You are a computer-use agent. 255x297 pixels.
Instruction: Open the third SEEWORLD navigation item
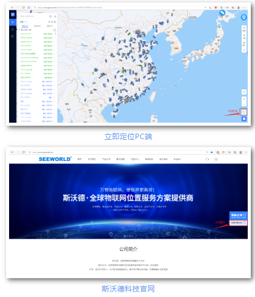[x=106, y=159]
